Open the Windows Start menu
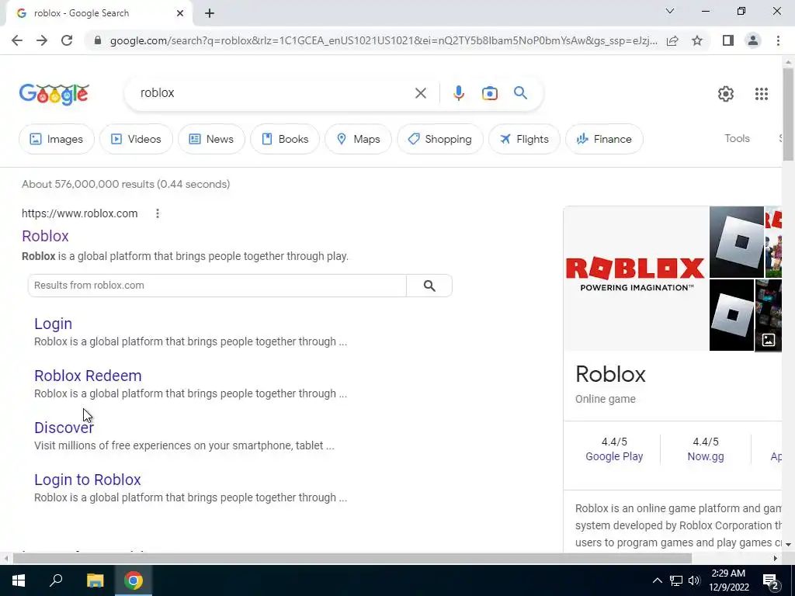Viewport: 795px width, 596px height. [19, 580]
